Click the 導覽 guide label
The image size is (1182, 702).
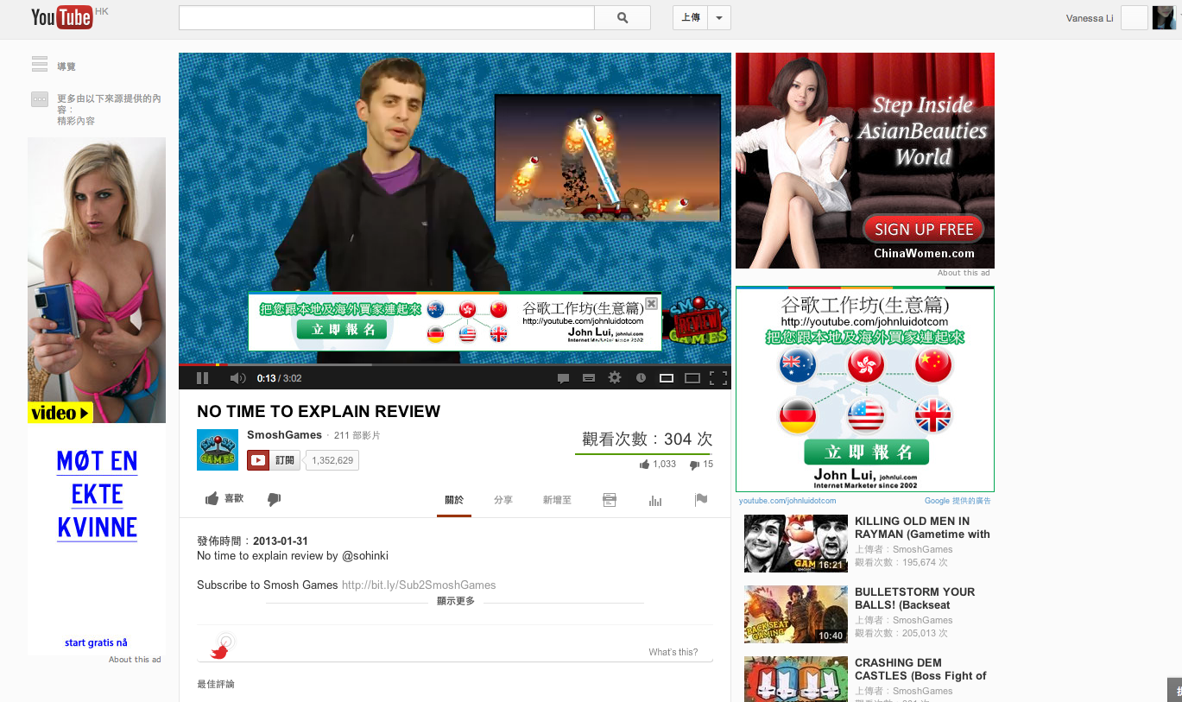pos(66,66)
